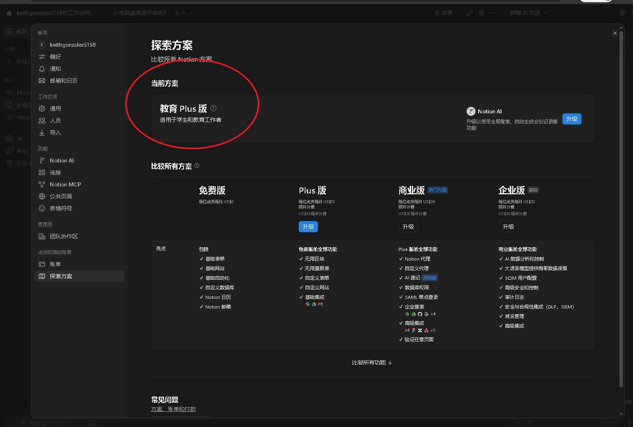Click the 企业版 plan heading
Screen dimensions: 633x427
pos(512,190)
